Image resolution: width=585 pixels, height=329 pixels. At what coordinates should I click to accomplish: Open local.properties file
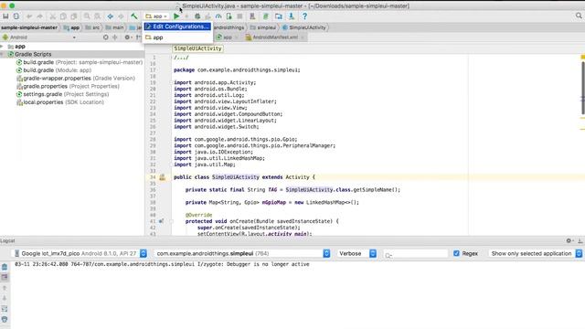[x=60, y=102]
